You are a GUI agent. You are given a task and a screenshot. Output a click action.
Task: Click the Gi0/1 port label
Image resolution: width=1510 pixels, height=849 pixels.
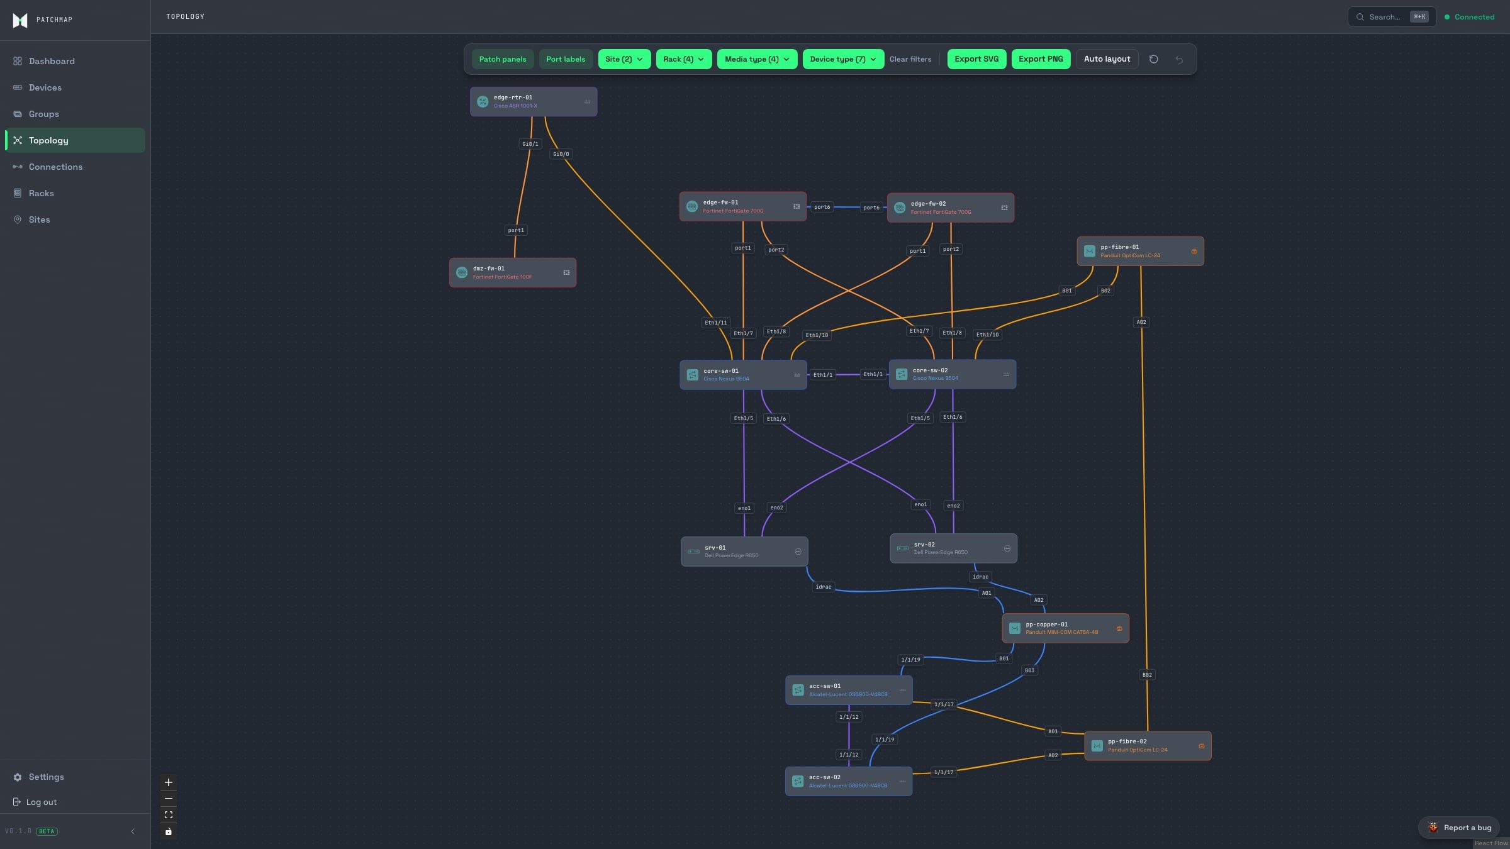530,144
